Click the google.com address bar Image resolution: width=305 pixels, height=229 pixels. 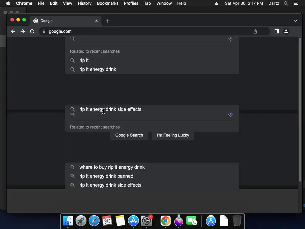[x=155, y=31]
